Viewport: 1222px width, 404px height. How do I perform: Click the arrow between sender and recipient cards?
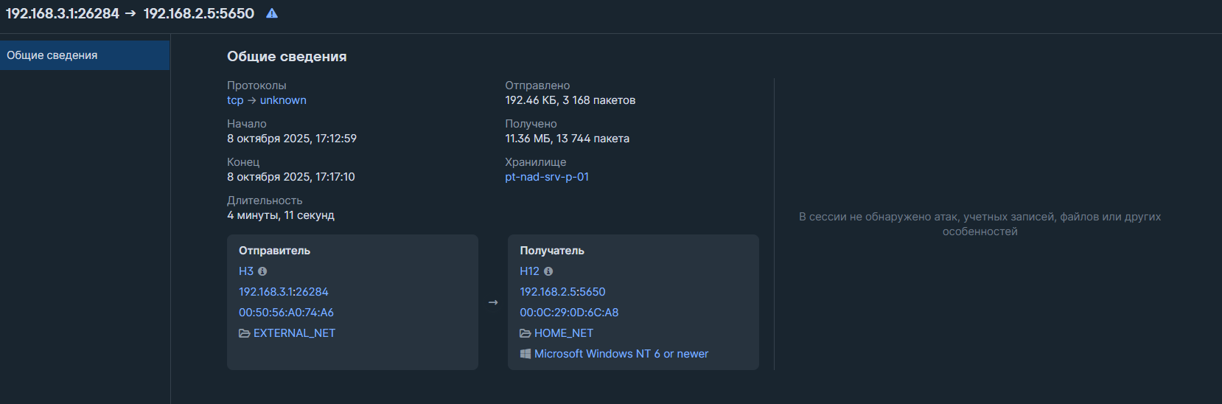click(493, 302)
